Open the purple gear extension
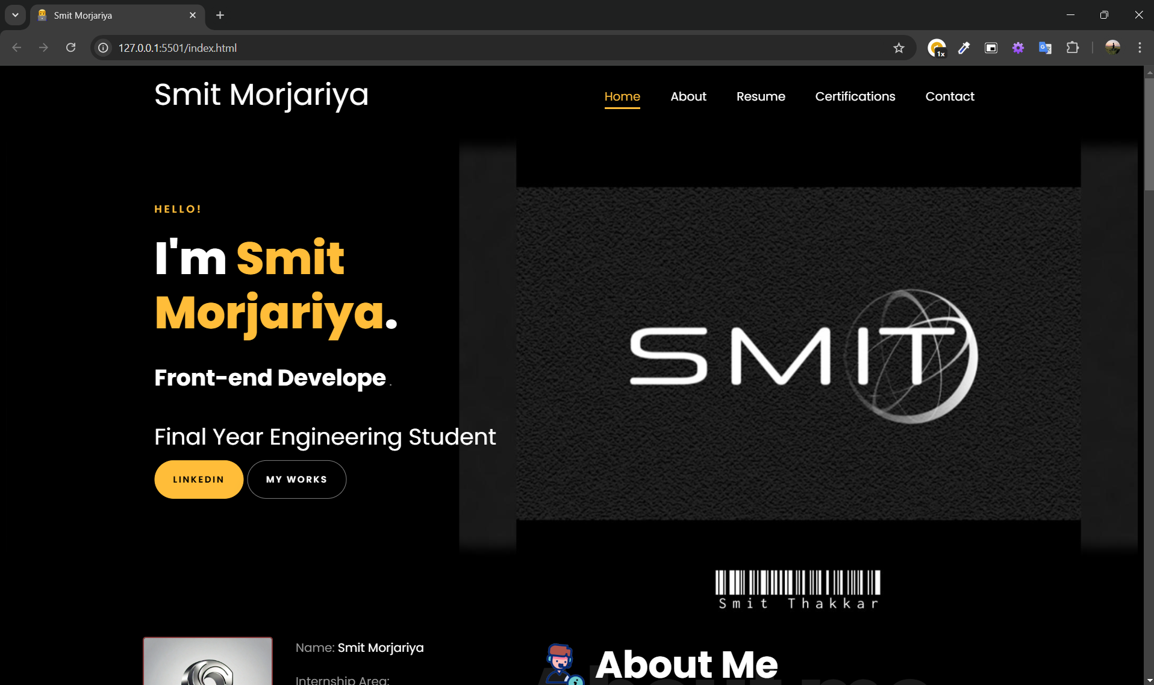The width and height of the screenshot is (1154, 685). [1018, 48]
